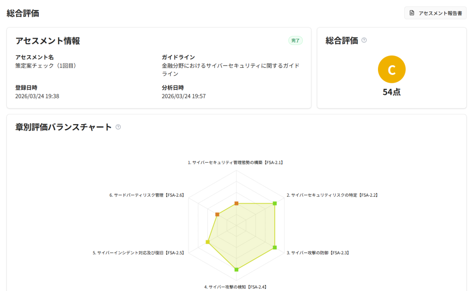Click orange data point for FSA-2.6 axis
472x291 pixels.
[217, 214]
